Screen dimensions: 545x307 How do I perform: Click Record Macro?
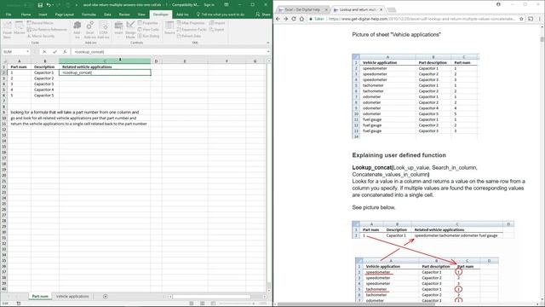[x=40, y=23]
